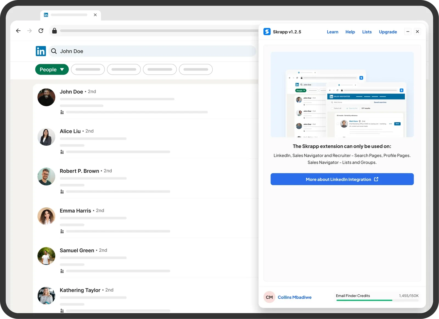This screenshot has height=319, width=439.
Task: Click mutual connections icon under John Doe
Action: (62, 112)
